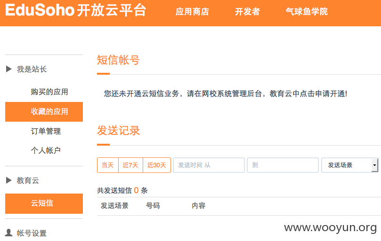Viewport: 381px width, 241px height.
Task: Click the 号码 table column header
Action: tap(153, 206)
